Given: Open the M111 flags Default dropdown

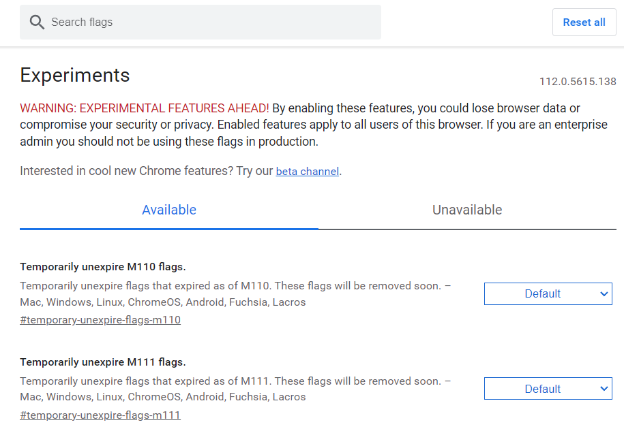Looking at the screenshot, I should pos(542,389).
